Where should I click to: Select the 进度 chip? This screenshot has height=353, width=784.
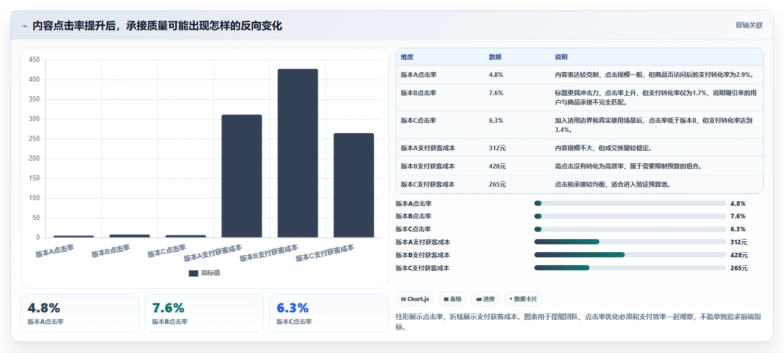point(485,299)
